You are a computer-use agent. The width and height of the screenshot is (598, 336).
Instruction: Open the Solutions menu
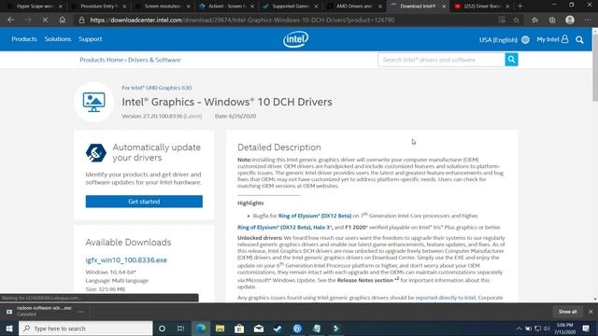(58, 39)
